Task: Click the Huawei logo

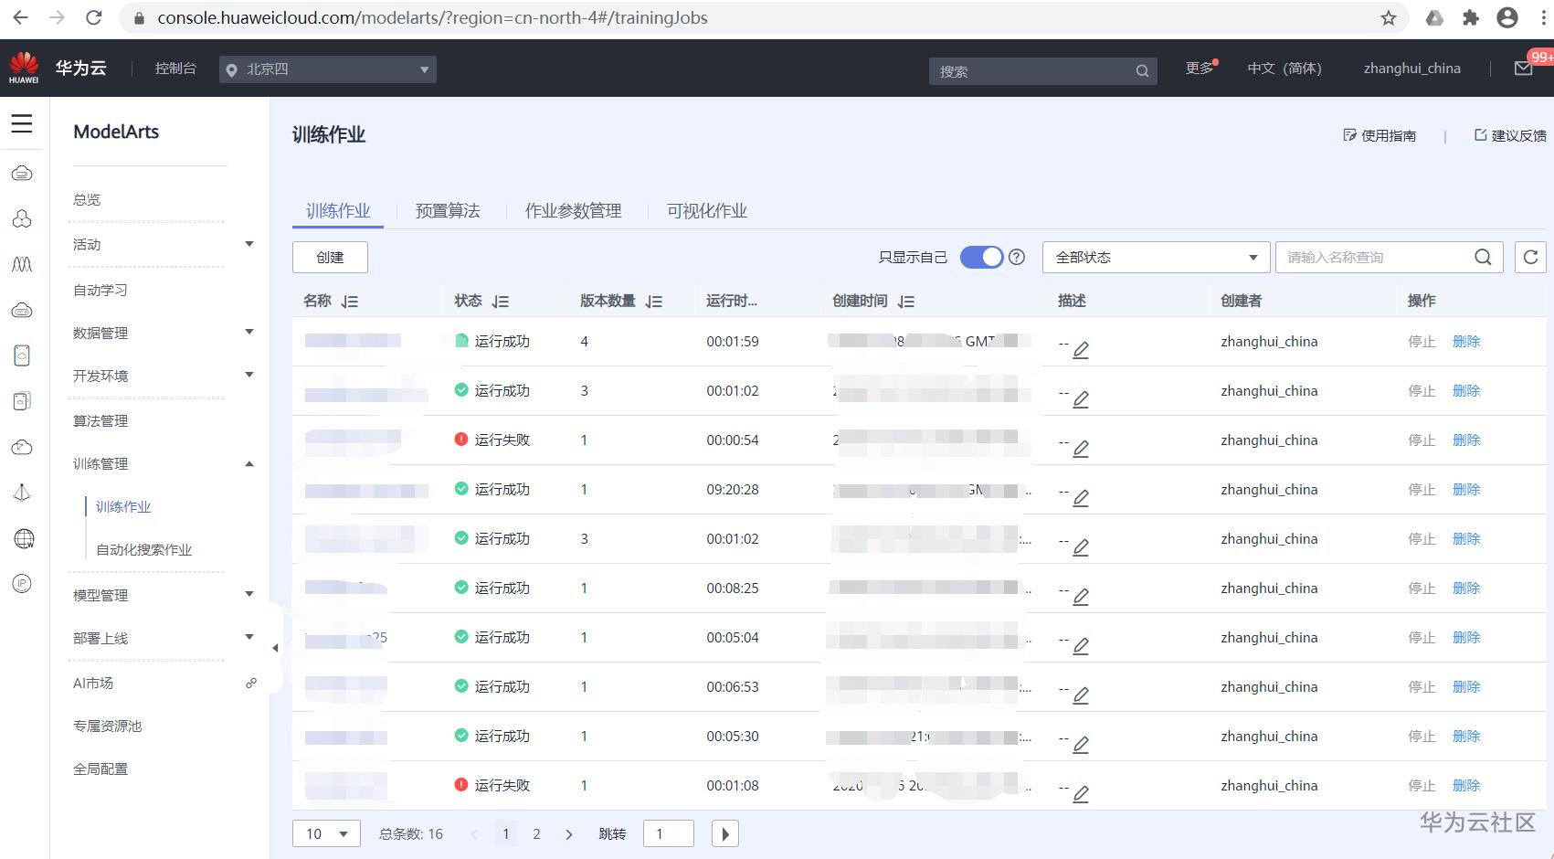Action: (24, 68)
